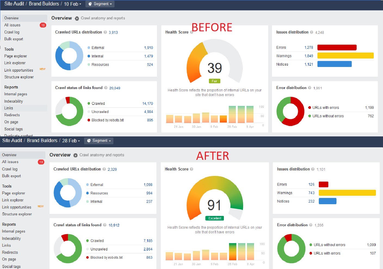Click the yellow Warnings bar for 1,849

click(x=345, y=56)
